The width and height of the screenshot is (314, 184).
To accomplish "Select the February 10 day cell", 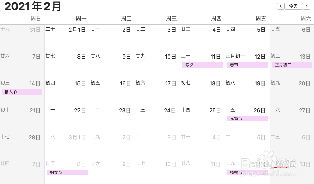I will tap(157, 65).
